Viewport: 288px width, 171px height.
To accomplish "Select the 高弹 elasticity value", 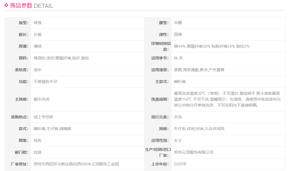I will [178, 34].
